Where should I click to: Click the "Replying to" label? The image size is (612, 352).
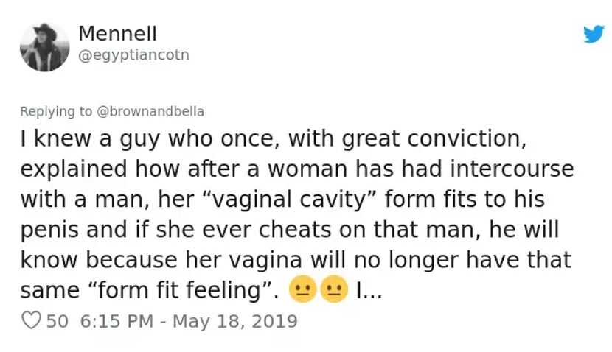click(x=56, y=112)
